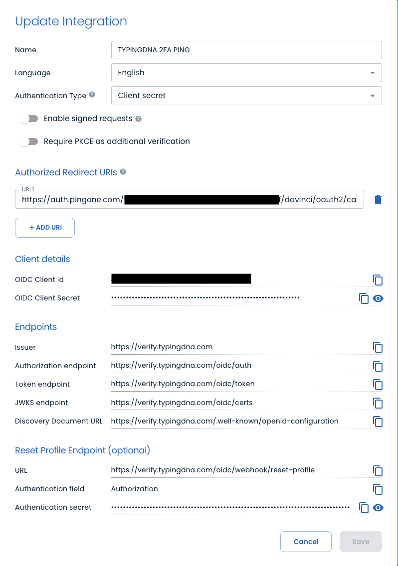Copy the Authorization endpoint URL
Screen dimensions: 398x566
click(x=378, y=366)
